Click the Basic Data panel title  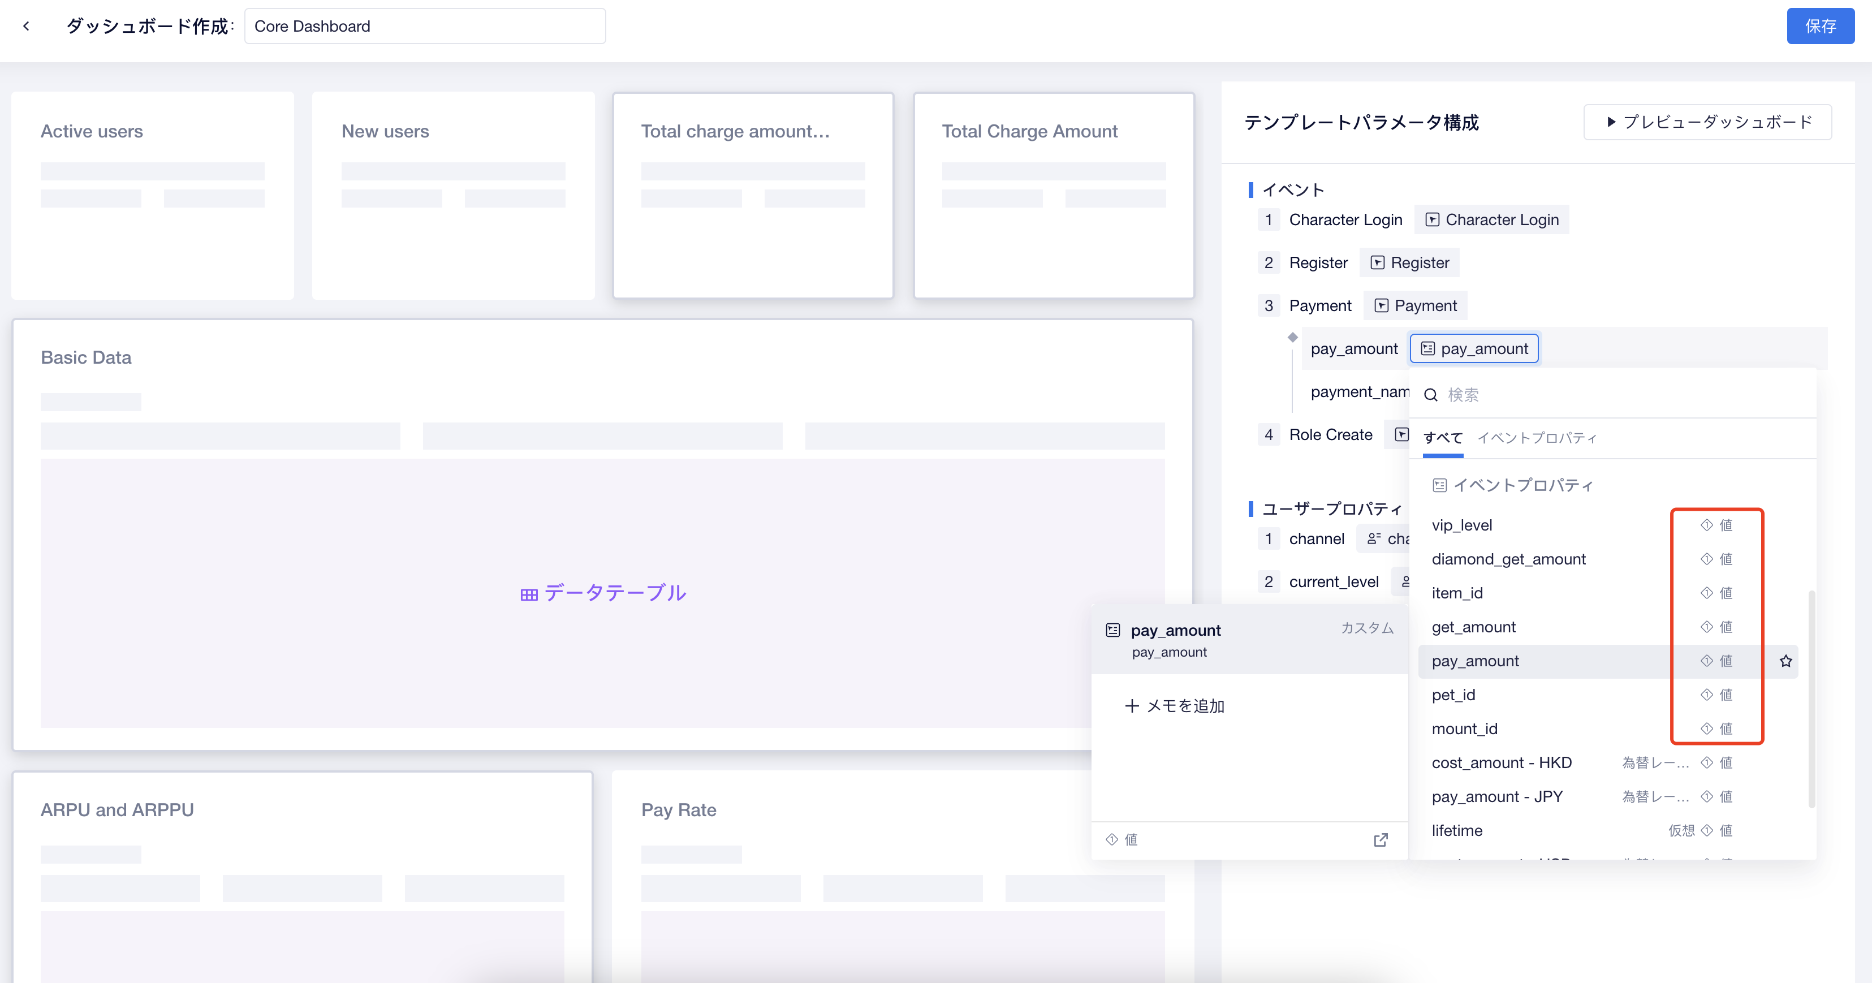86,357
